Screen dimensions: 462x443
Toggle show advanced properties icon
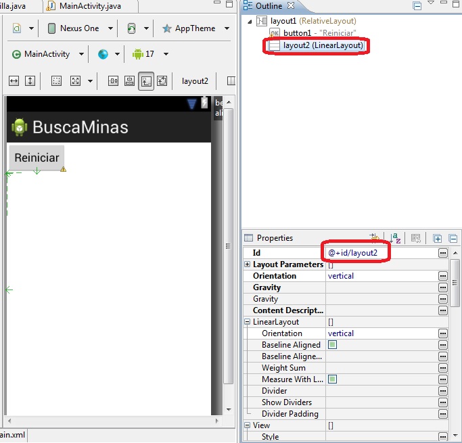tap(415, 238)
